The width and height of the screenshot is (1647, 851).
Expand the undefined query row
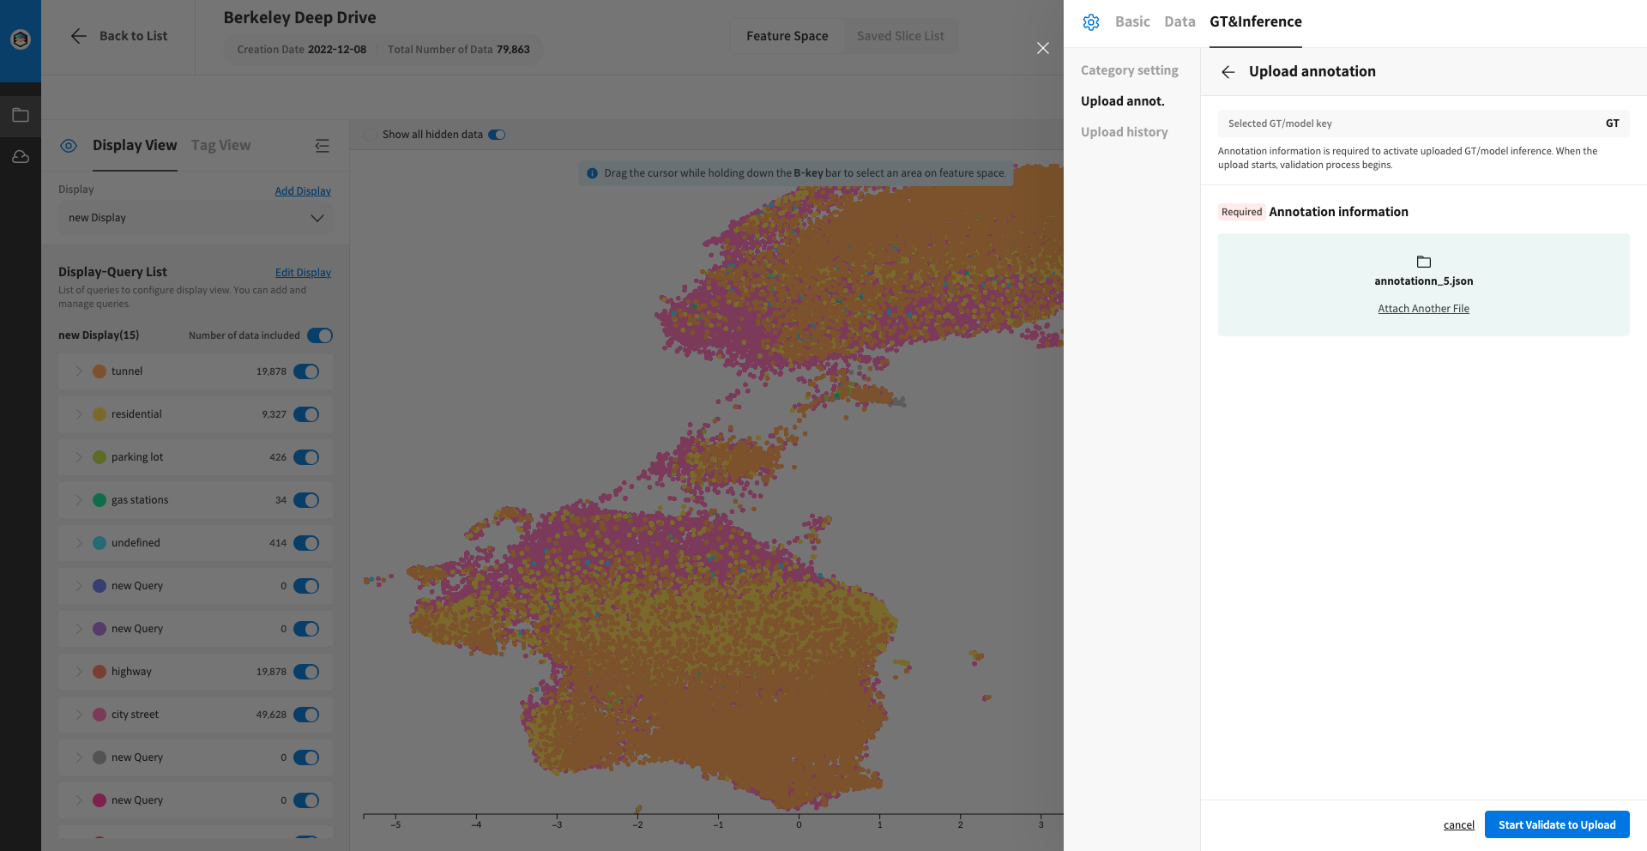pyautogui.click(x=79, y=543)
